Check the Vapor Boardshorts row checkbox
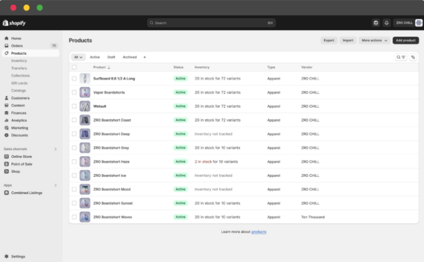424x262 pixels. pos(74,92)
